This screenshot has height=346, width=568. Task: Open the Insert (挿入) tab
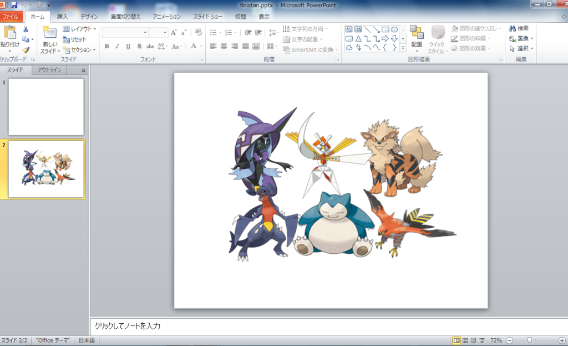point(62,17)
